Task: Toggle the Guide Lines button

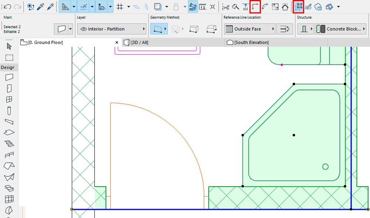Action: pos(65,7)
